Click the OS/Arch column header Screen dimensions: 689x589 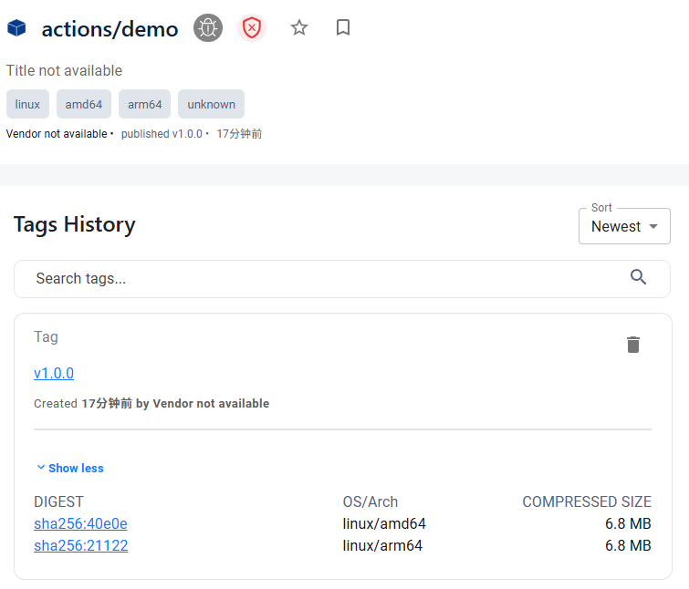point(370,501)
